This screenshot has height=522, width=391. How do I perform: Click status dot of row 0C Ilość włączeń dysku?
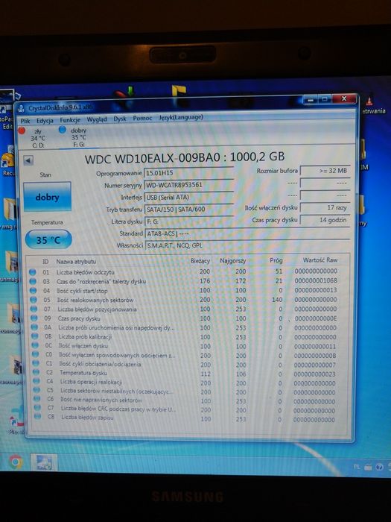click(x=35, y=346)
